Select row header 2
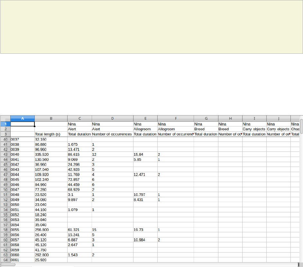The image size is (303, 267). coord(5,129)
